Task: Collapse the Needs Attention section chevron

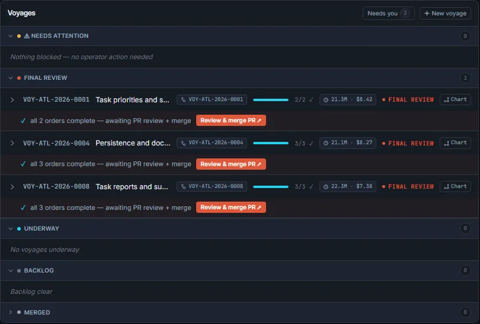Action: pyautogui.click(x=11, y=36)
